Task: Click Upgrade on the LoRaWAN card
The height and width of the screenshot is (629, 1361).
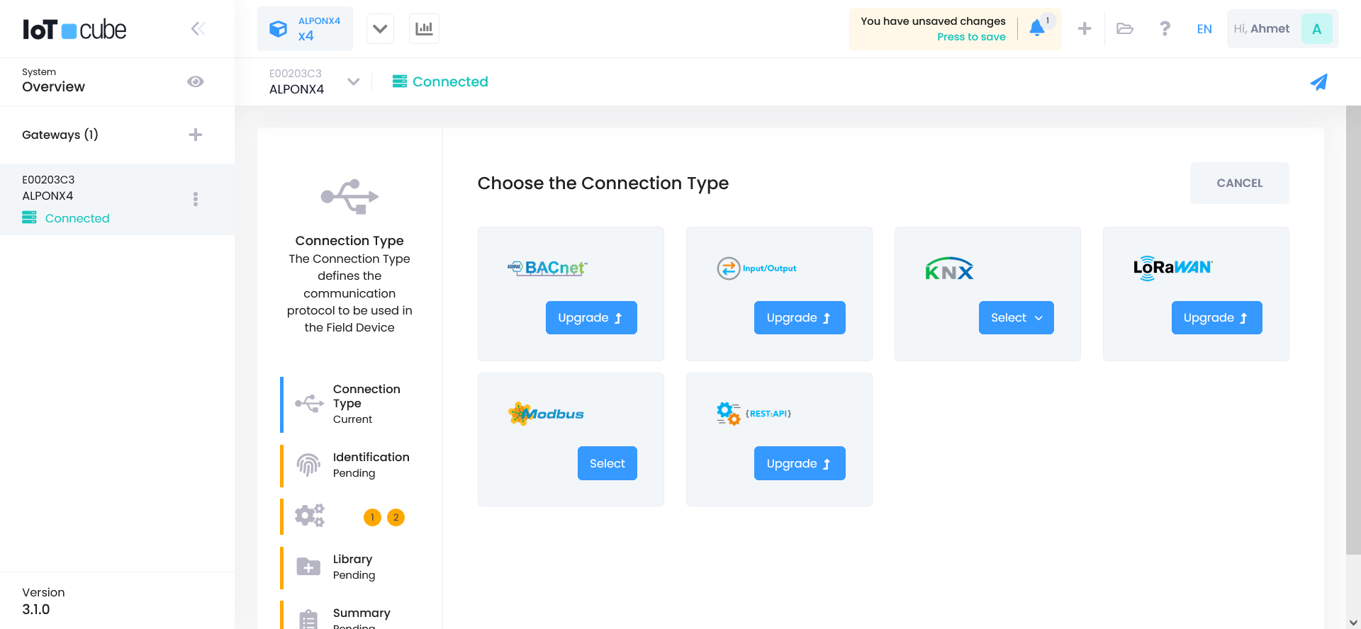Action: point(1216,317)
